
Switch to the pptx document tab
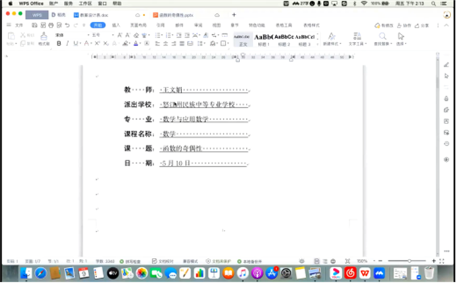(x=176, y=15)
